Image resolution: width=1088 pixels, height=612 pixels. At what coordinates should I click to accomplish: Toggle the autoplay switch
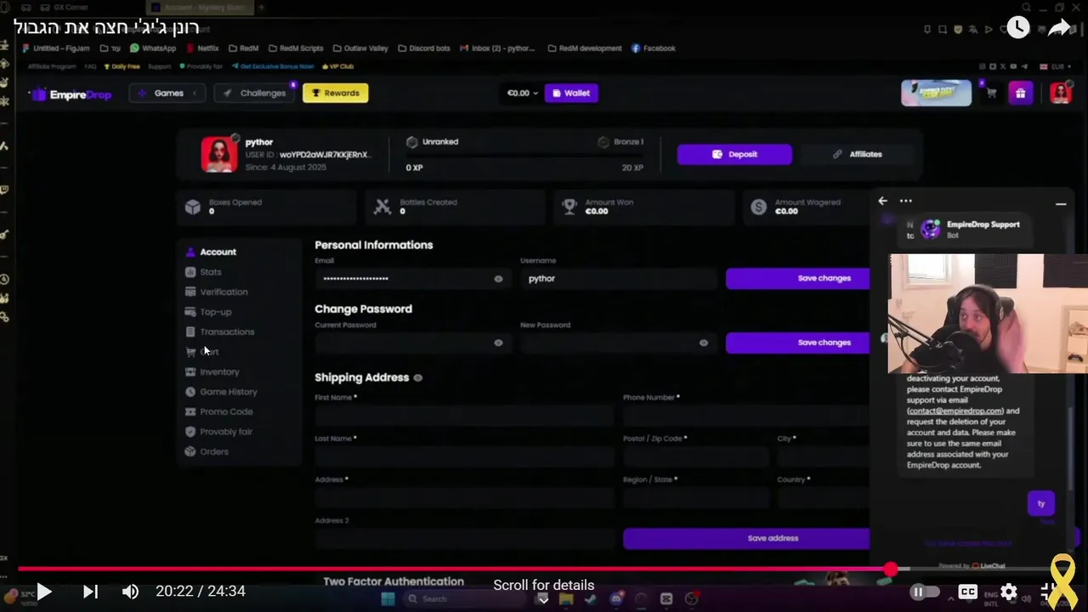(924, 592)
